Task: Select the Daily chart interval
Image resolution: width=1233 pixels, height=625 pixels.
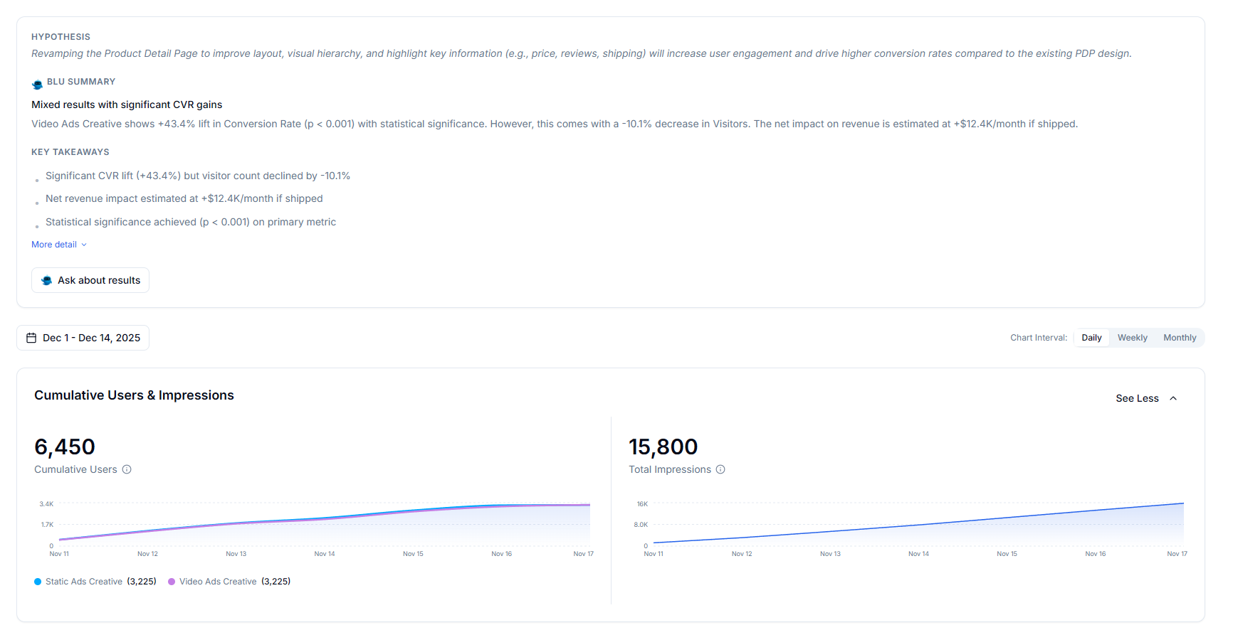Action: (1091, 338)
